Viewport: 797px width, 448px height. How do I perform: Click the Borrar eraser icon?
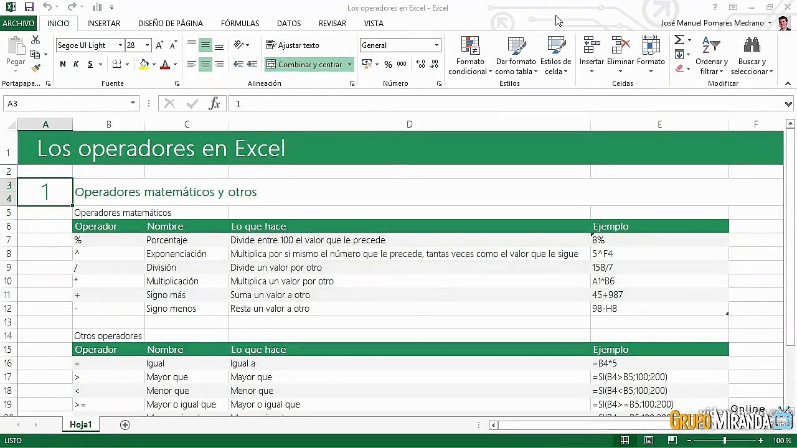pos(679,68)
